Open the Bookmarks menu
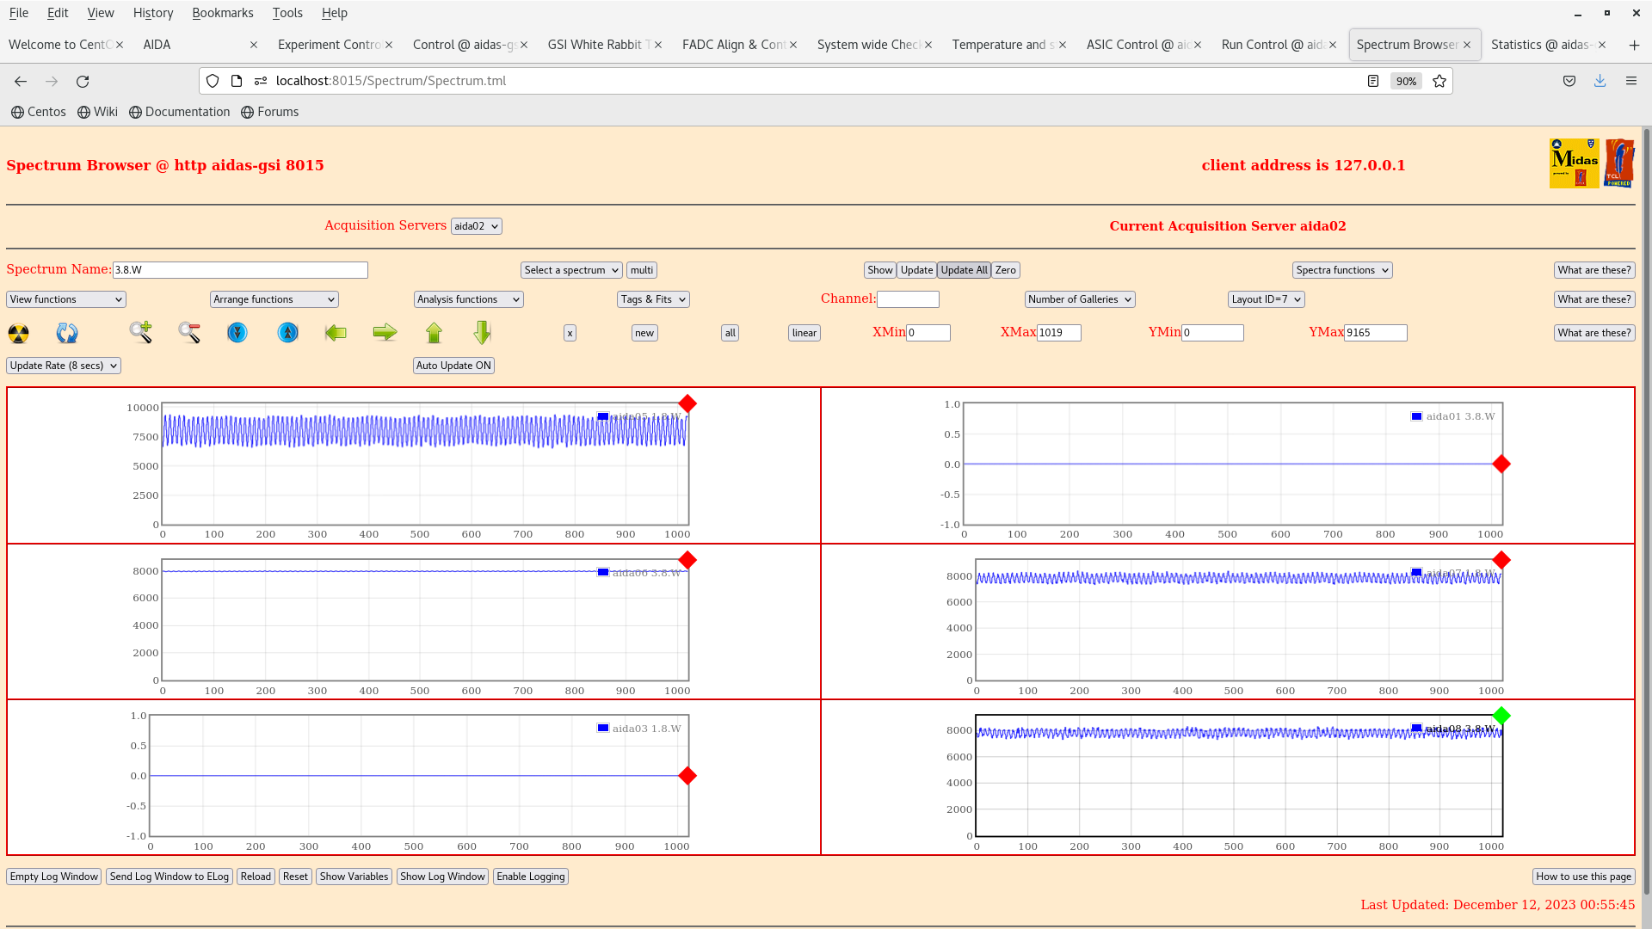 point(223,12)
